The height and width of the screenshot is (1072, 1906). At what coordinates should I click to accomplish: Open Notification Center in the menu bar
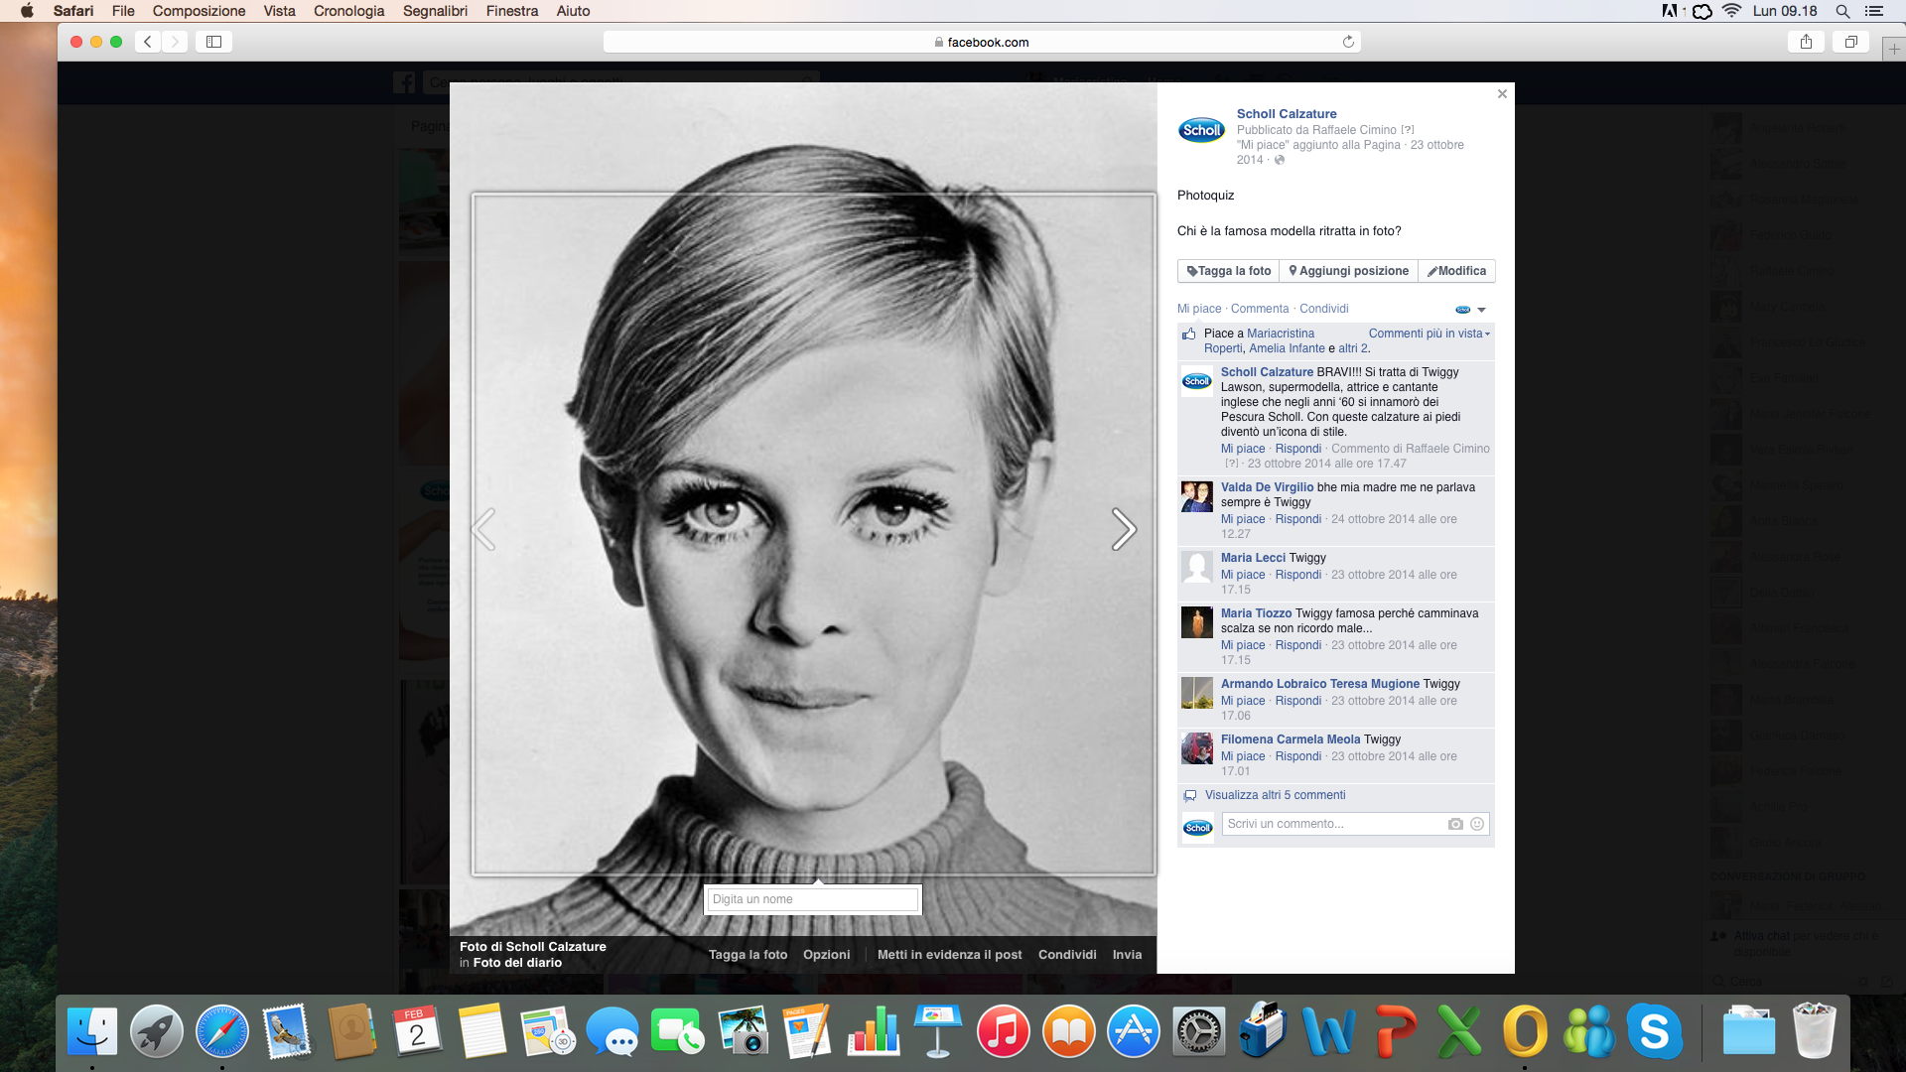[1874, 11]
